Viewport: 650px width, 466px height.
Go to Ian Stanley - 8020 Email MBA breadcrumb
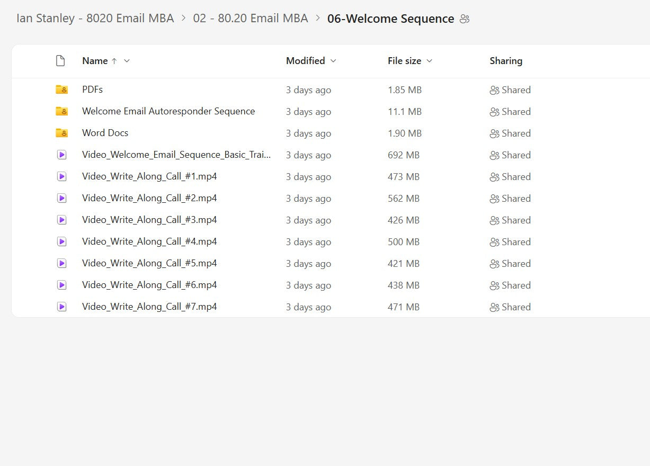pos(95,19)
